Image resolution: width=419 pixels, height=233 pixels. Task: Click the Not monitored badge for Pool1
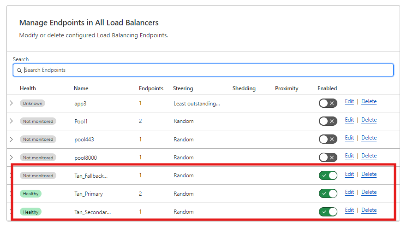[38, 122]
